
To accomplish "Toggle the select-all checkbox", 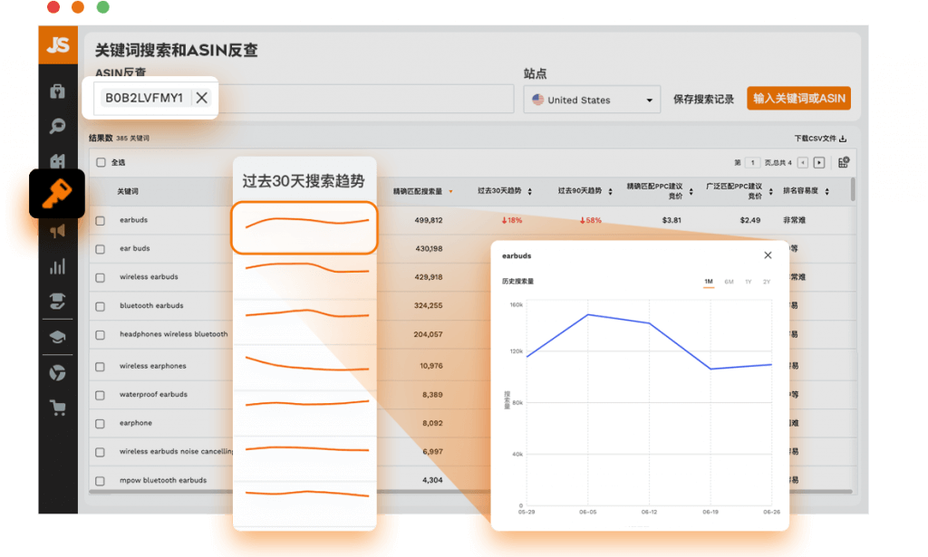I will pos(101,162).
